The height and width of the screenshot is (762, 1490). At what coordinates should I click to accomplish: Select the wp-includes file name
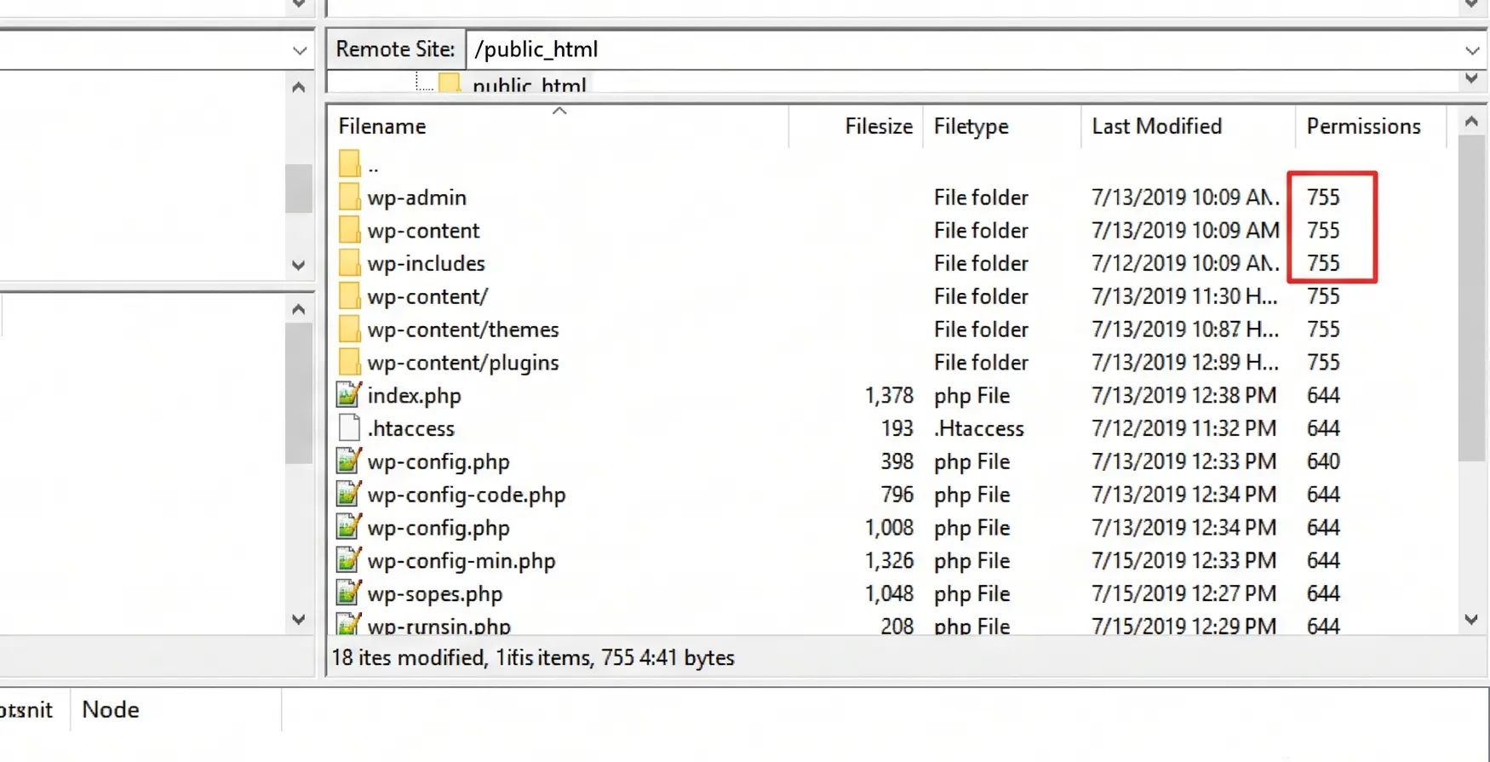(x=427, y=264)
